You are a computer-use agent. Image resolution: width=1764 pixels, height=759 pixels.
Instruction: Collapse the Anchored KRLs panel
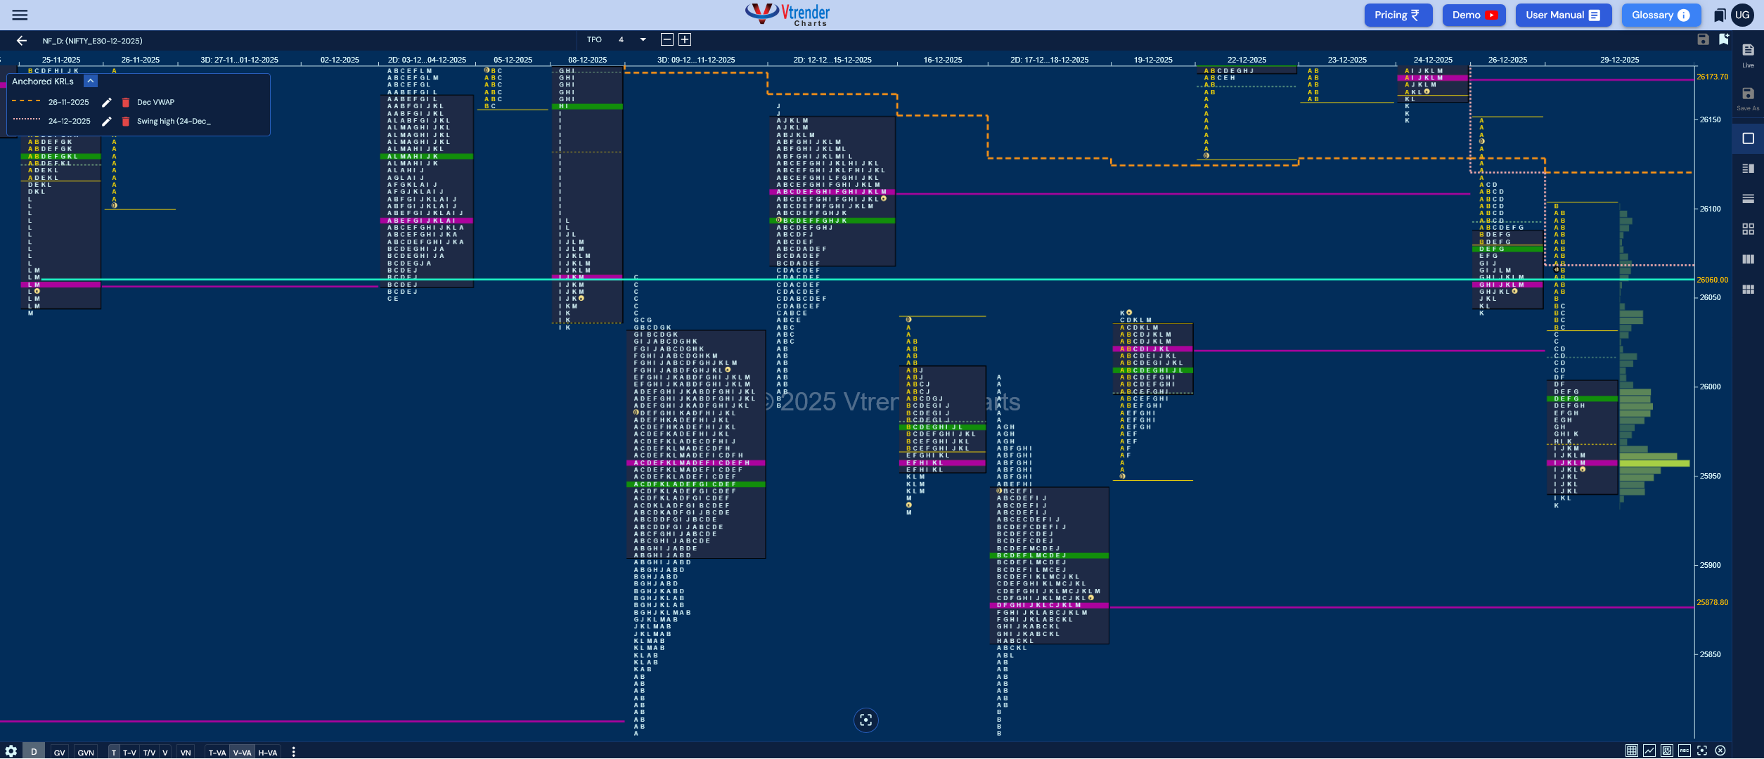click(91, 82)
